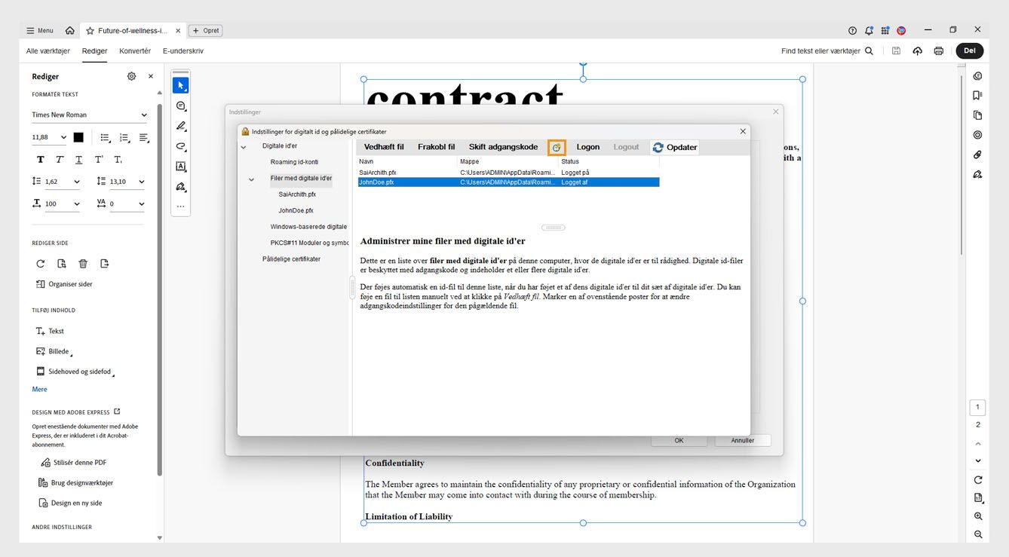Select SaiArchith.pfx row showing Logget på
This screenshot has width=1009, height=557.
click(508, 173)
